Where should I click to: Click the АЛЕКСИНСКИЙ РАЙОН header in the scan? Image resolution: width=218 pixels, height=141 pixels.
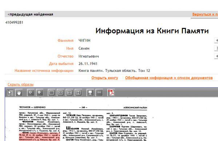click(x=135, y=108)
